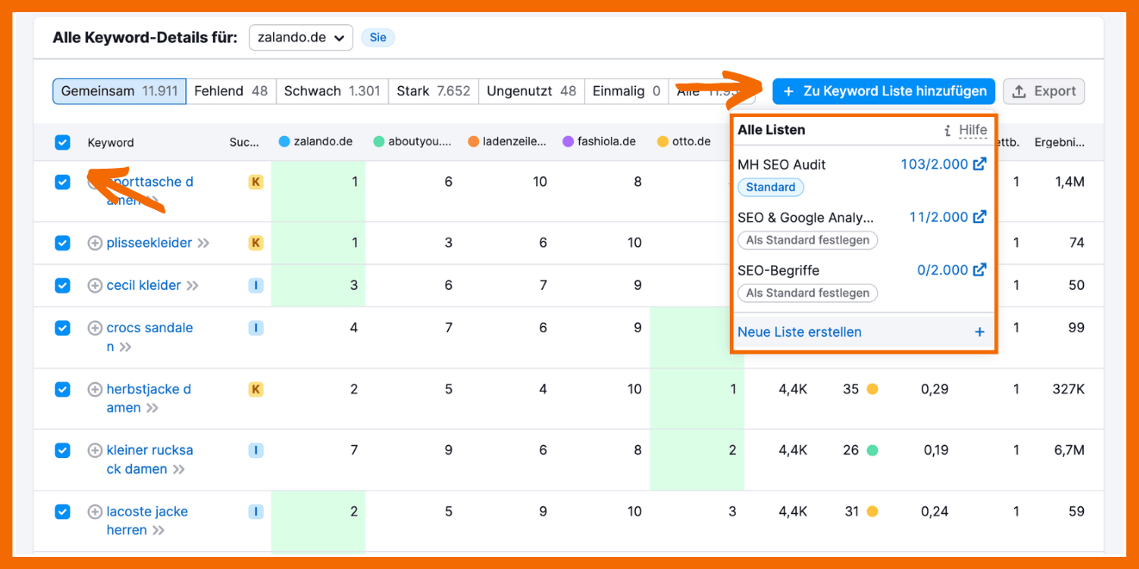The height and width of the screenshot is (569, 1139).
Task: Click the blue zalando.de color dot
Action: pyautogui.click(x=284, y=142)
